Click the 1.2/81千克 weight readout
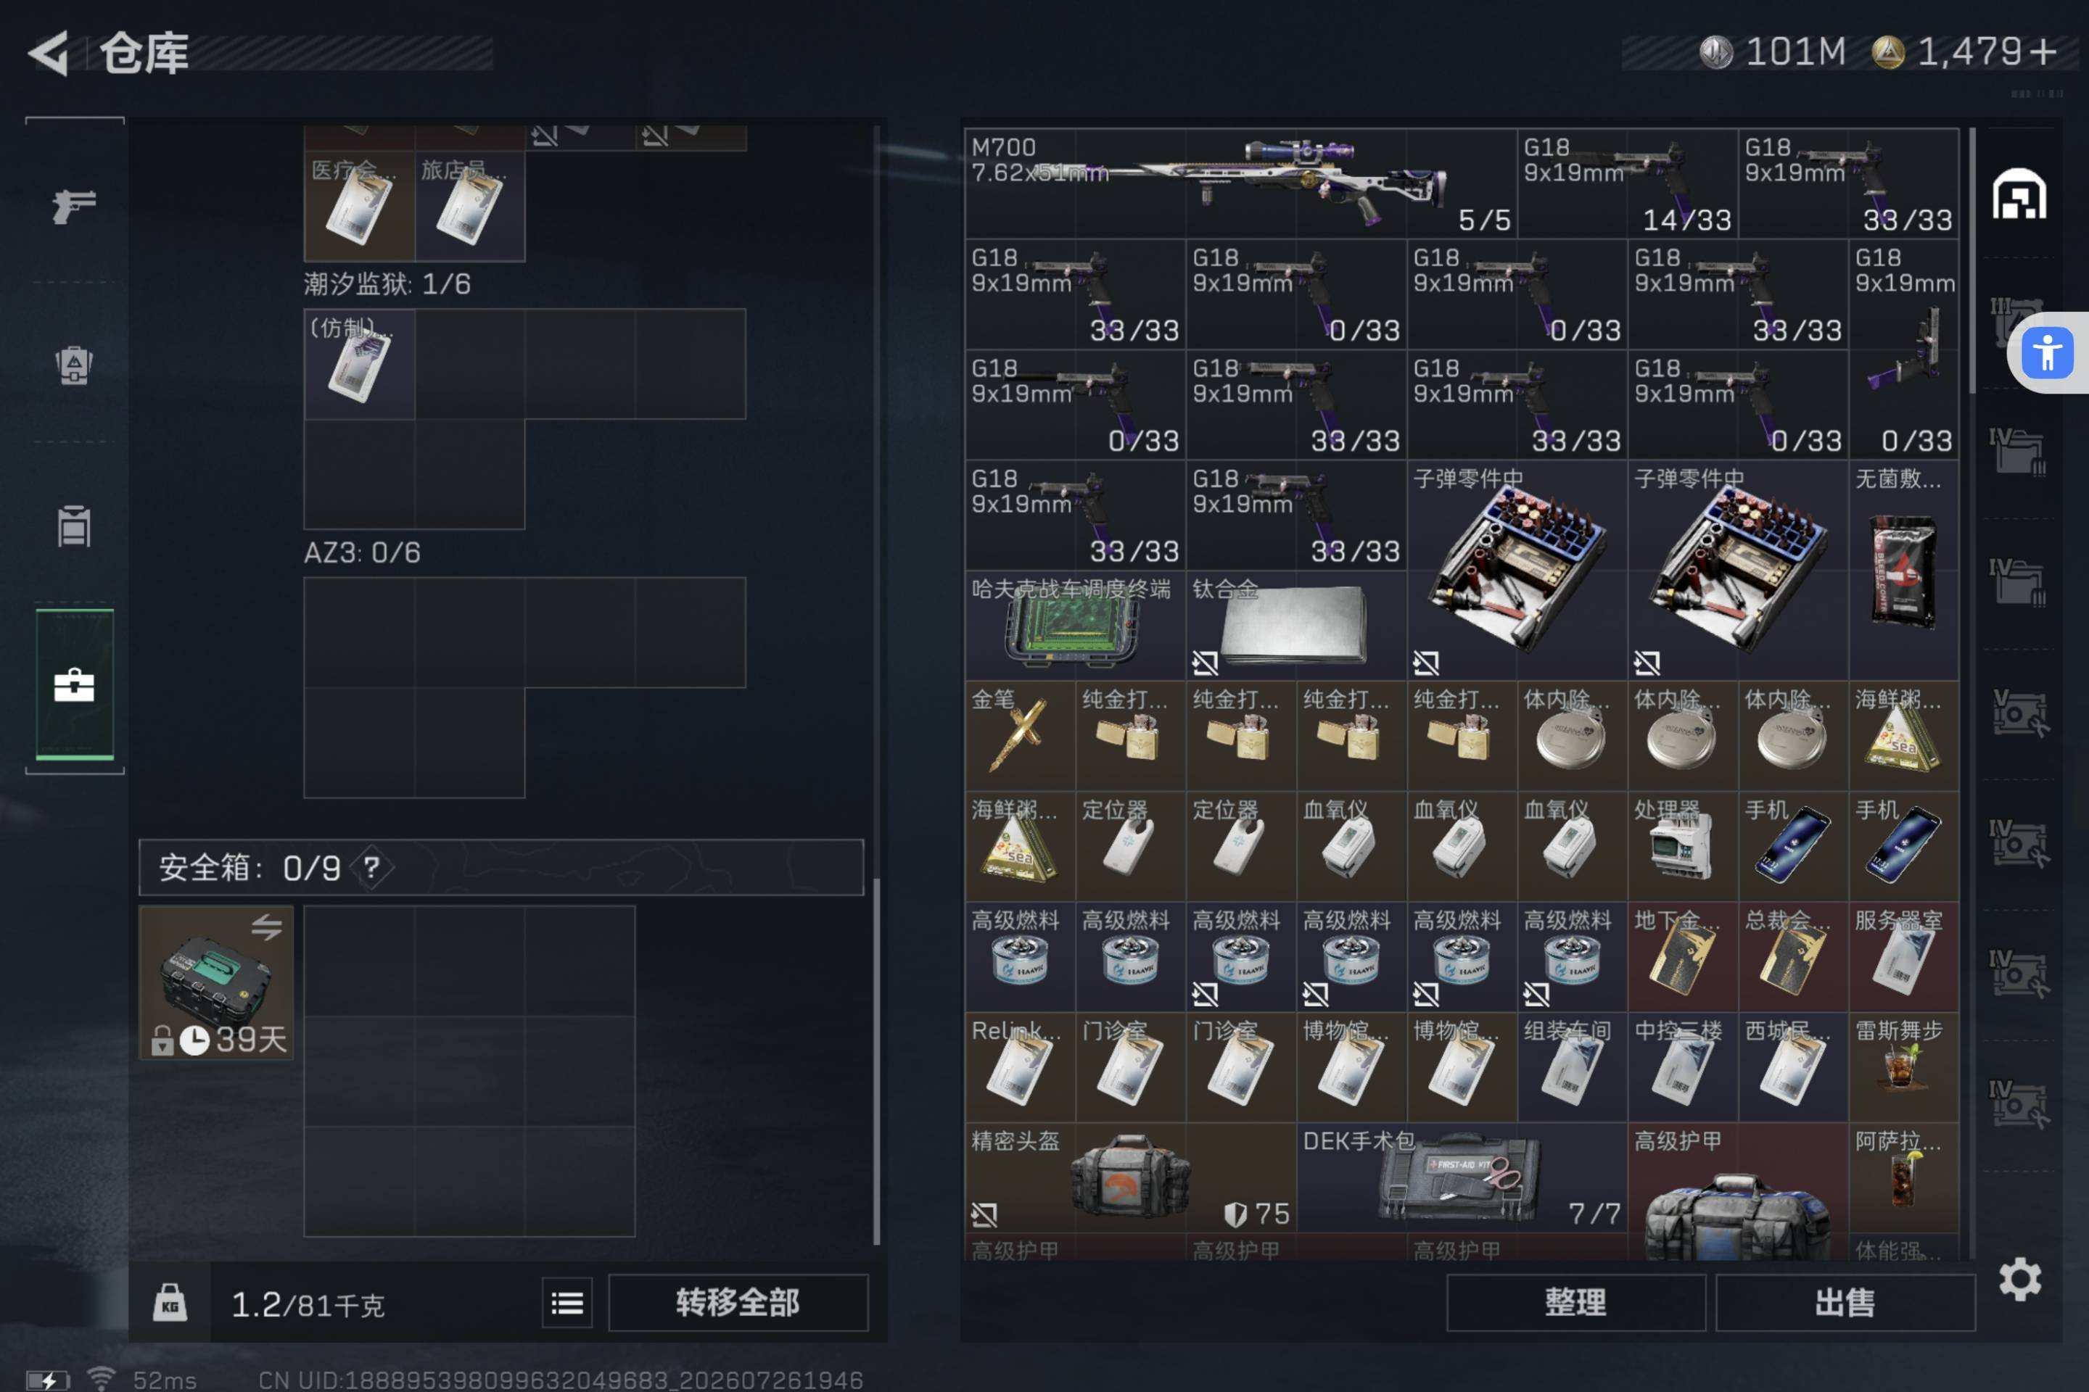Screen dimensions: 2089x1392 point(308,1304)
